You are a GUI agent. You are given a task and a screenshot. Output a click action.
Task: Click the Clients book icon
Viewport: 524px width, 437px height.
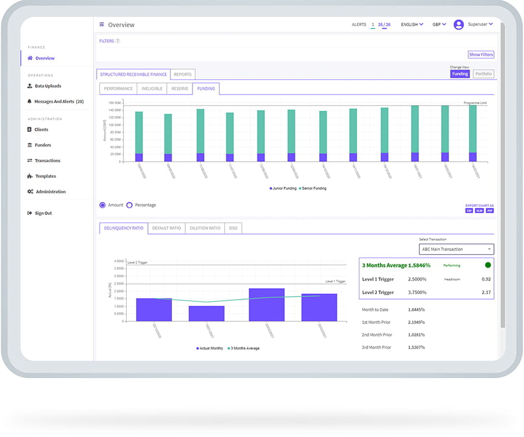tap(29, 130)
